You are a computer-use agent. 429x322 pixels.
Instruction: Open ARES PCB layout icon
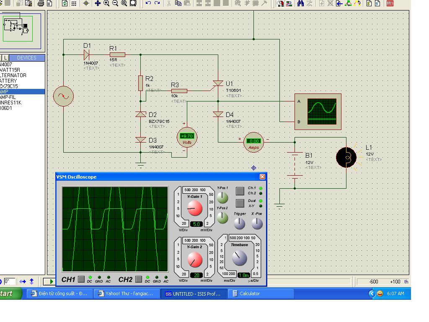tap(390, 3)
